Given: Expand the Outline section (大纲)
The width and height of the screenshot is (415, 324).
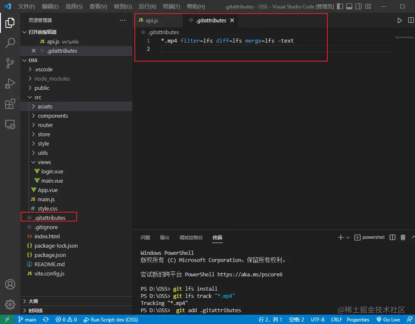Looking at the screenshot, I should click(76, 301).
